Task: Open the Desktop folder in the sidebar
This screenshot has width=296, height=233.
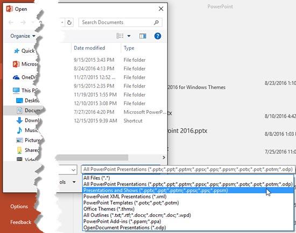Action: (28, 100)
